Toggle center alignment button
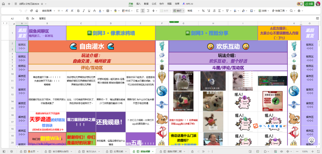Image resolution: width=322 pixels, height=154 pixels. point(143,11)
